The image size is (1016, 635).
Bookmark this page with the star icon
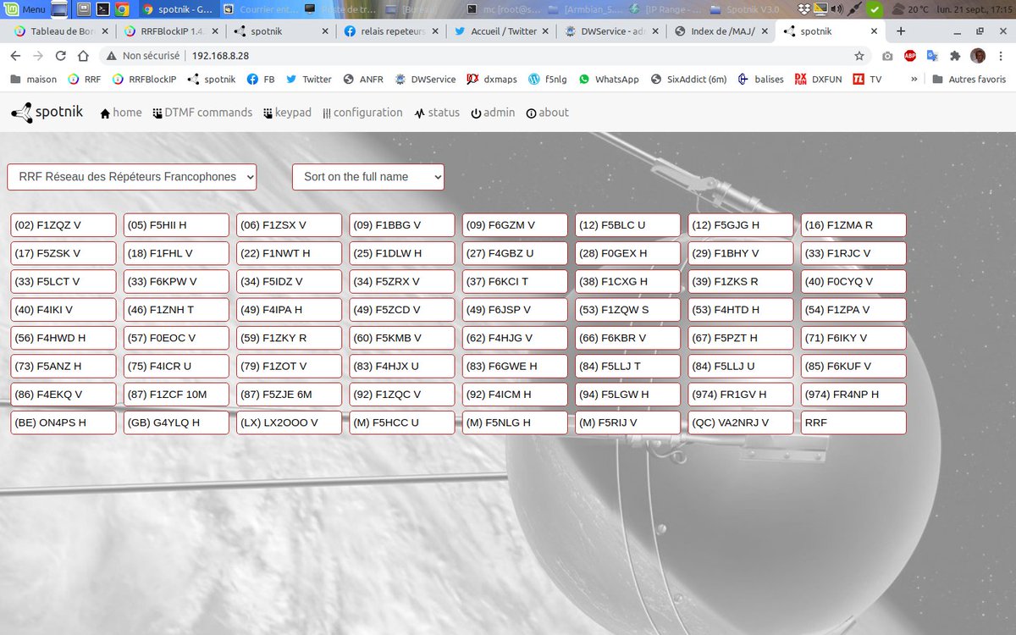click(859, 56)
